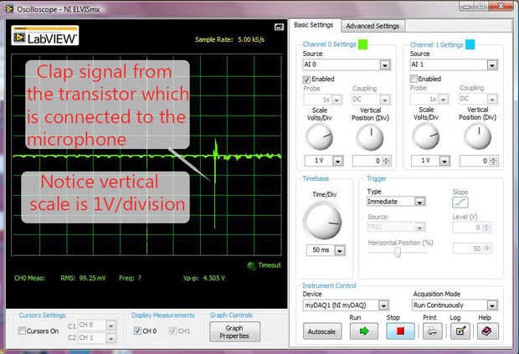Click the Vp-p 4.505 V measurement
Viewport: 519px width, 354px height.
204,278
